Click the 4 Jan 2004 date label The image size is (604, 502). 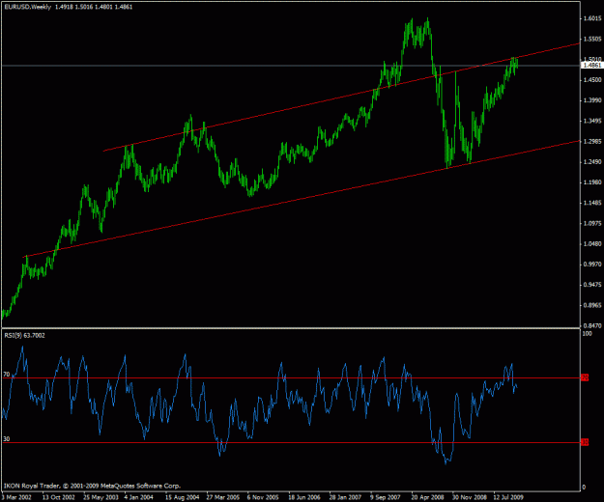coord(138,497)
